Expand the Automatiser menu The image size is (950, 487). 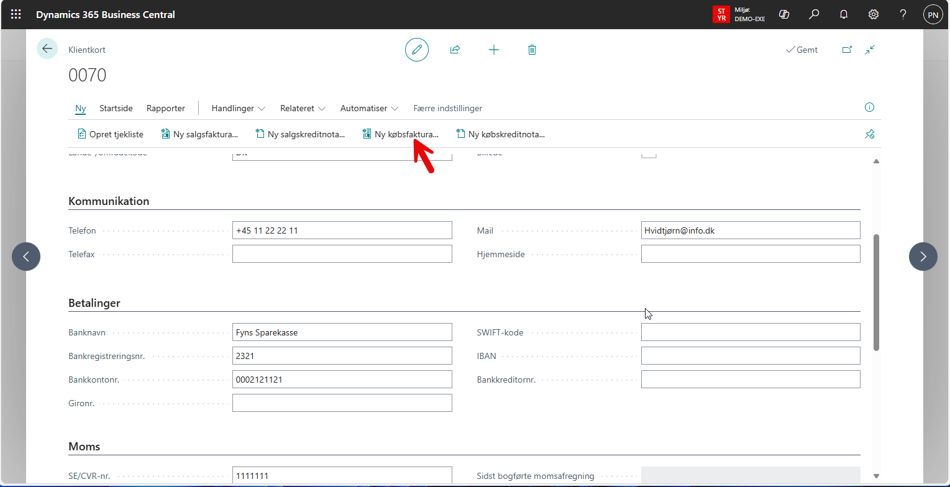369,108
